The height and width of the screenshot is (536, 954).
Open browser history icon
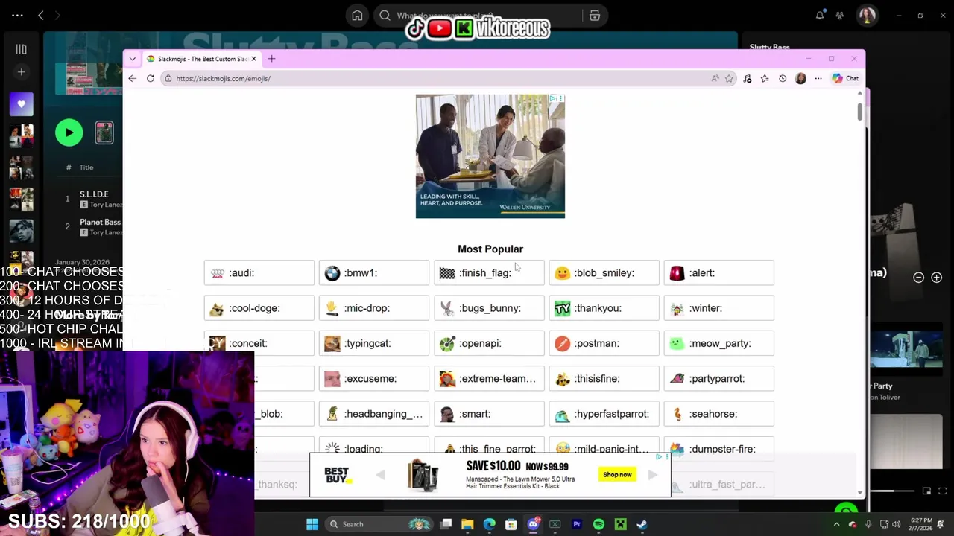tap(783, 78)
